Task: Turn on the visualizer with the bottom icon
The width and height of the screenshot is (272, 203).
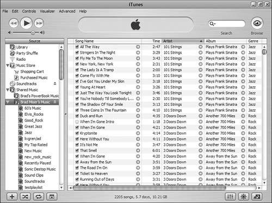Action: pyautogui.click(x=244, y=196)
